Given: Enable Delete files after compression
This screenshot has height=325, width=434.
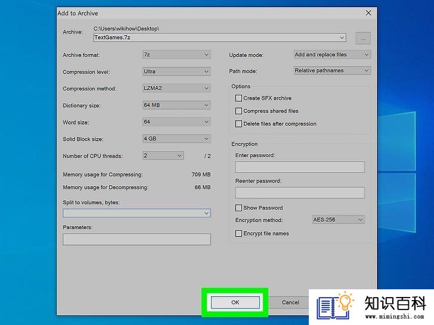Looking at the screenshot, I should (x=238, y=124).
